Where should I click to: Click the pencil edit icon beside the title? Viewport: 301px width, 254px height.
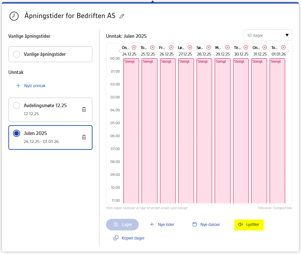click(x=122, y=16)
